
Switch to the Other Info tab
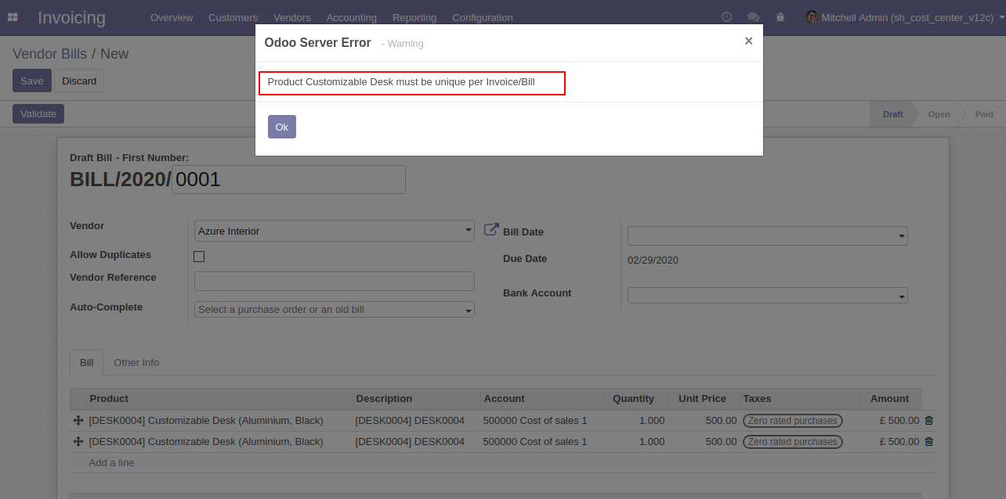(136, 362)
